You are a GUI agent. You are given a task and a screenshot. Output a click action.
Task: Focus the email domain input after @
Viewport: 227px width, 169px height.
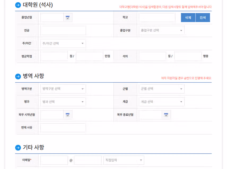pos(88,160)
